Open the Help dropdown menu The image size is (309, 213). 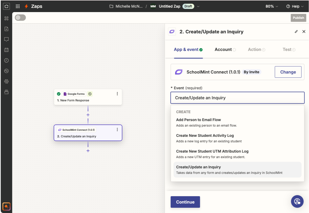coord(295,6)
